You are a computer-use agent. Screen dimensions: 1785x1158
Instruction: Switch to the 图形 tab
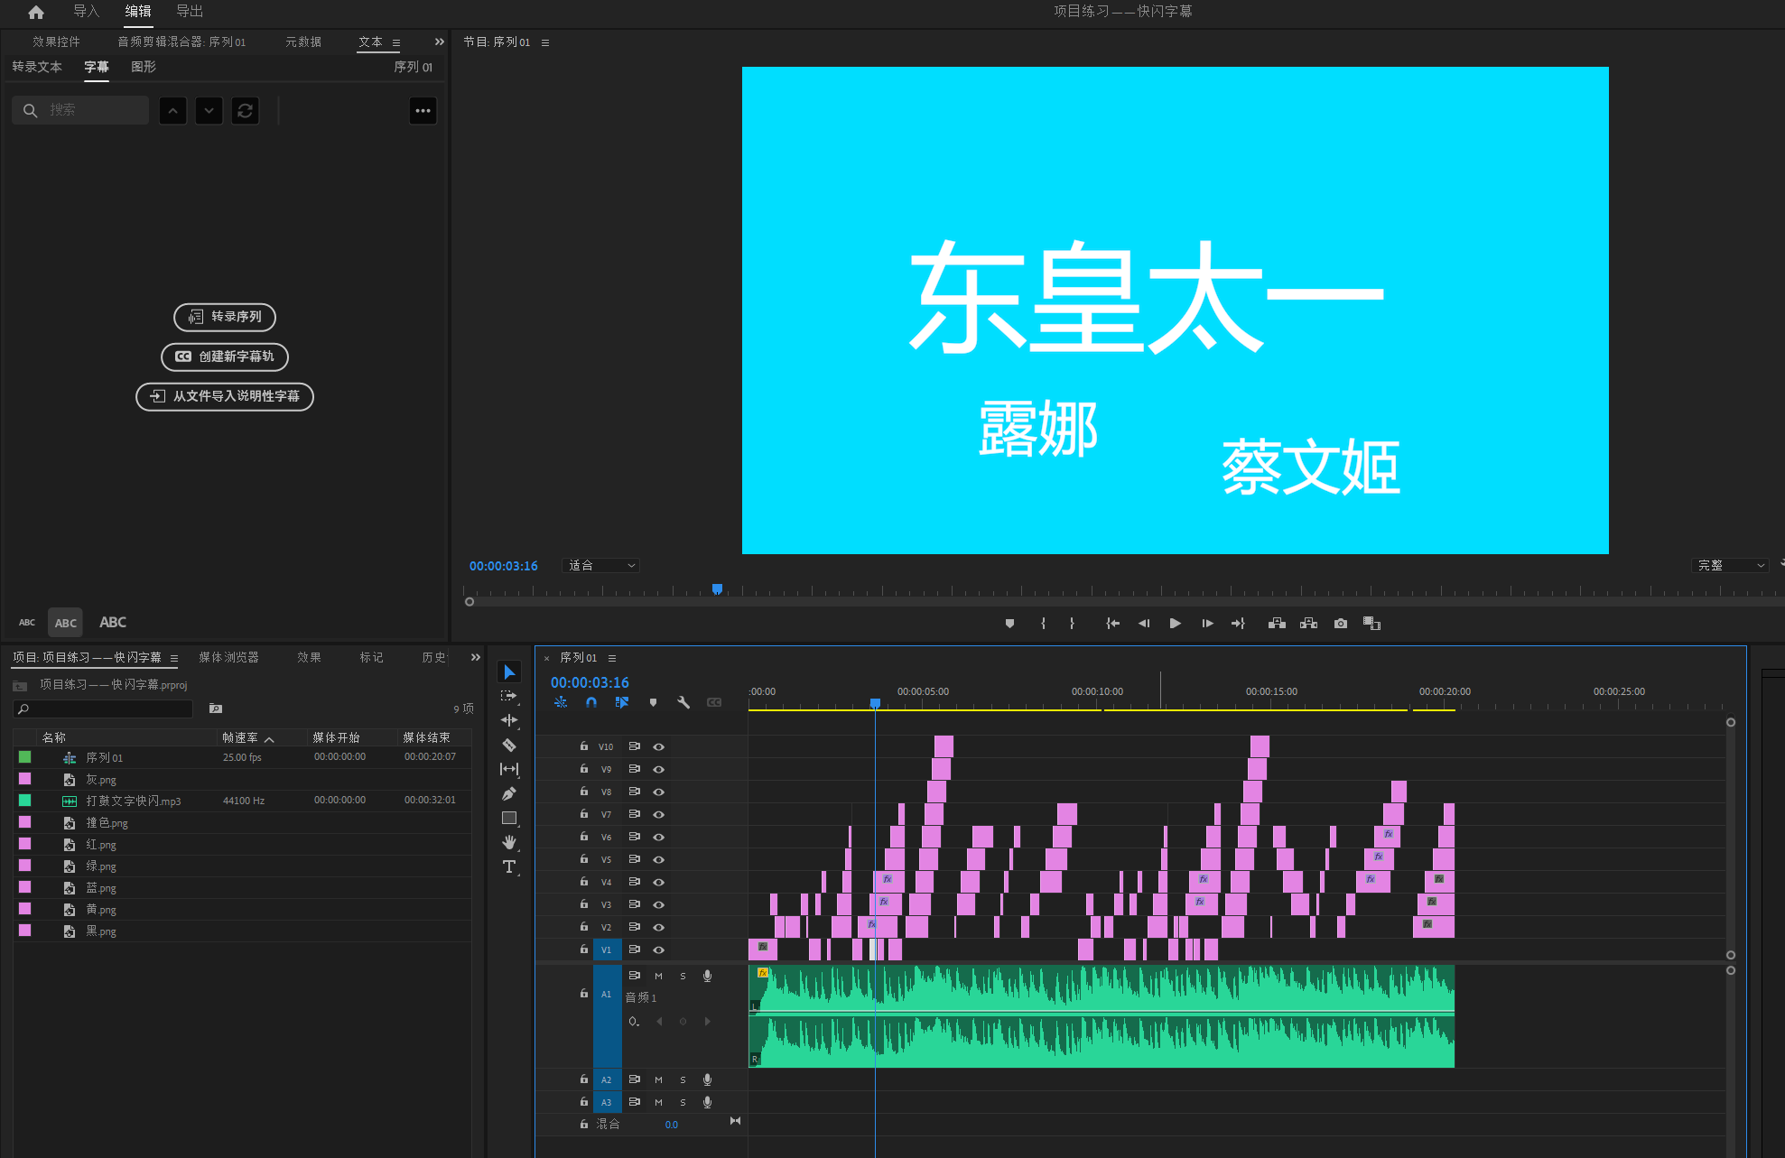click(x=144, y=67)
